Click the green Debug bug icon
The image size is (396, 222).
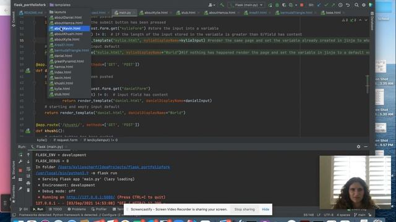point(277,5)
